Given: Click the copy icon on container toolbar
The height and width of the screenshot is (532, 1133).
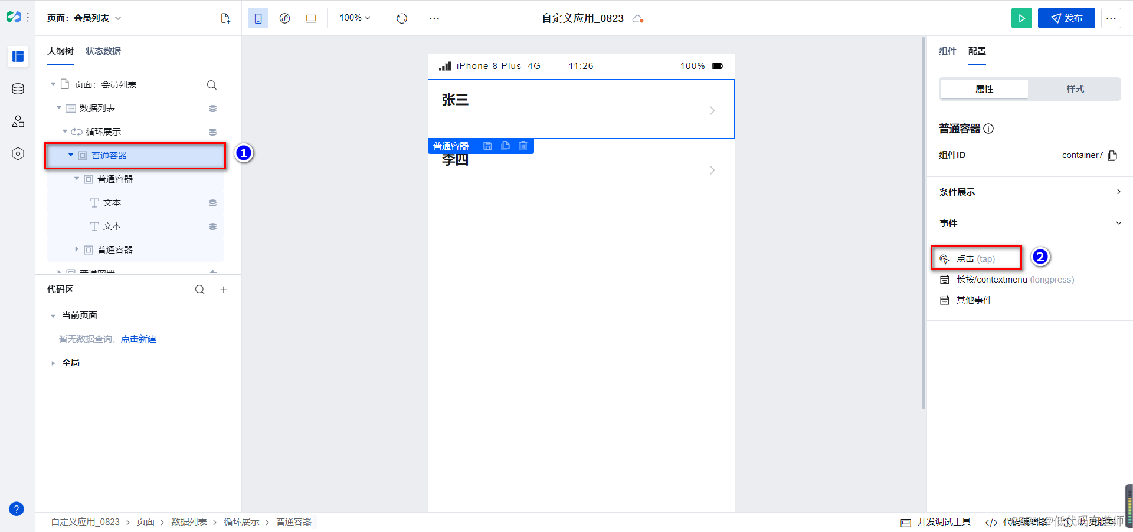Looking at the screenshot, I should pos(505,146).
